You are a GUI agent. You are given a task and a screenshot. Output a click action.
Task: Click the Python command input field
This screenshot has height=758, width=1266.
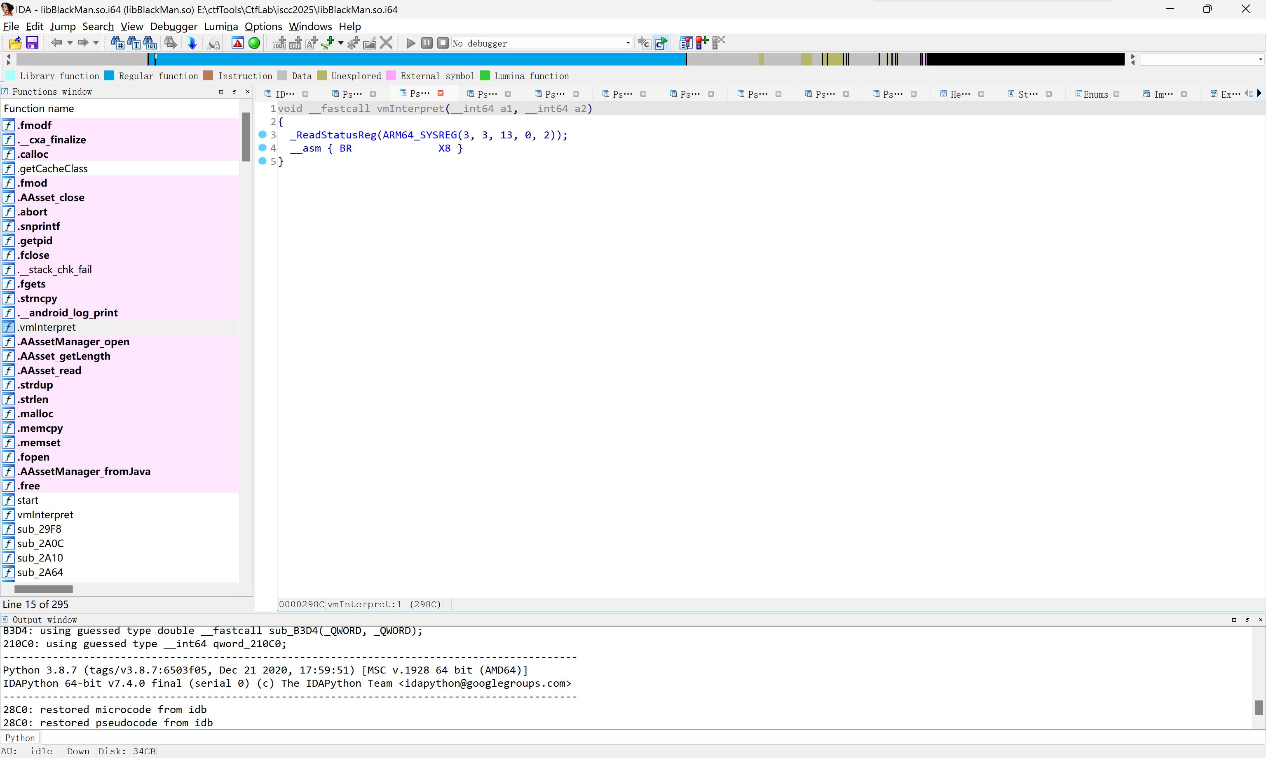[613, 737]
